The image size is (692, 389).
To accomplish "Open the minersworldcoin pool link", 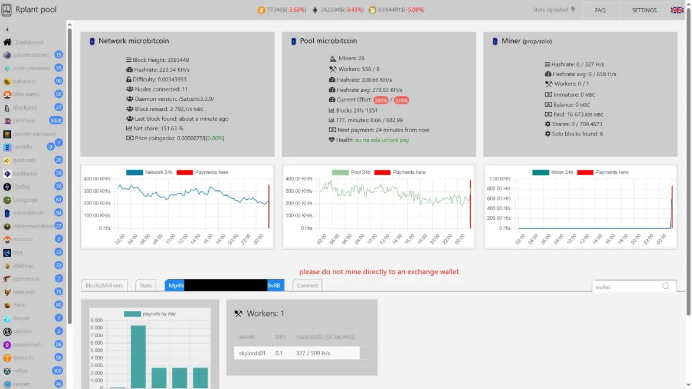I will pyautogui.click(x=34, y=226).
